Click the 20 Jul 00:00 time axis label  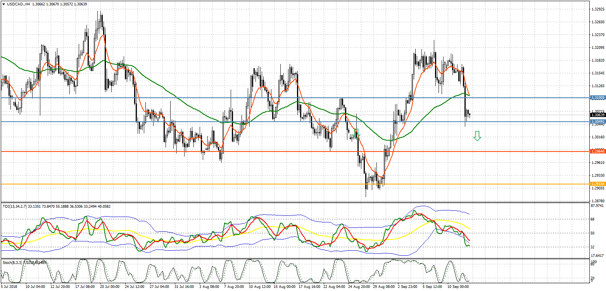click(110, 287)
